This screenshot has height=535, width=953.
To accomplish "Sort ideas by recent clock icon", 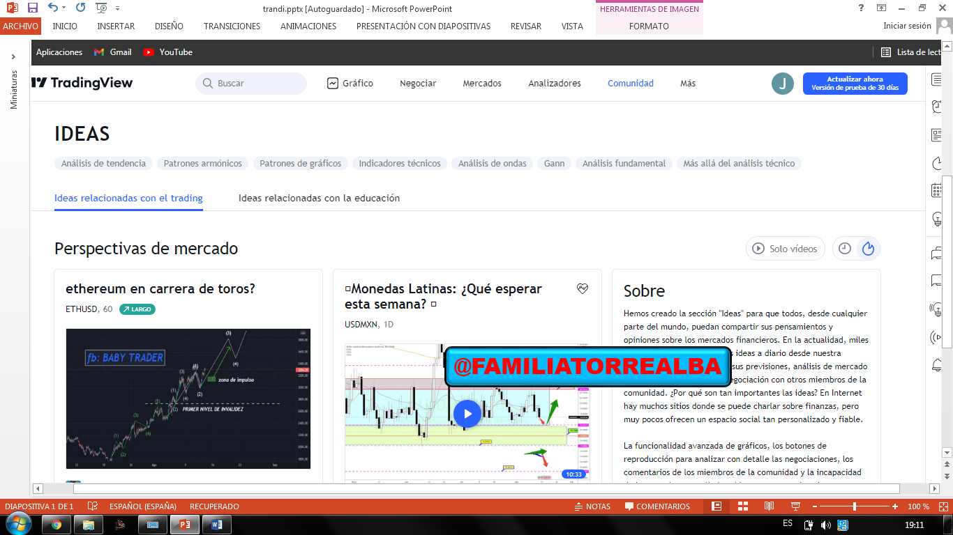I will [845, 249].
